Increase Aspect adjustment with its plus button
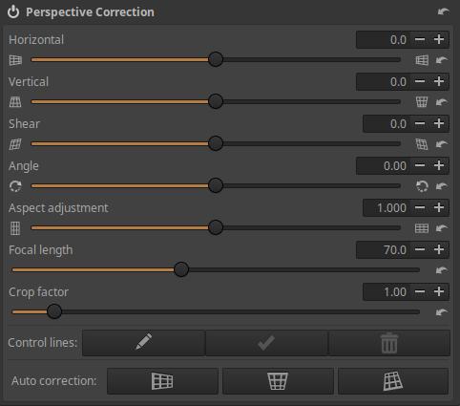Viewport: 460px width, 406px height. coord(439,207)
